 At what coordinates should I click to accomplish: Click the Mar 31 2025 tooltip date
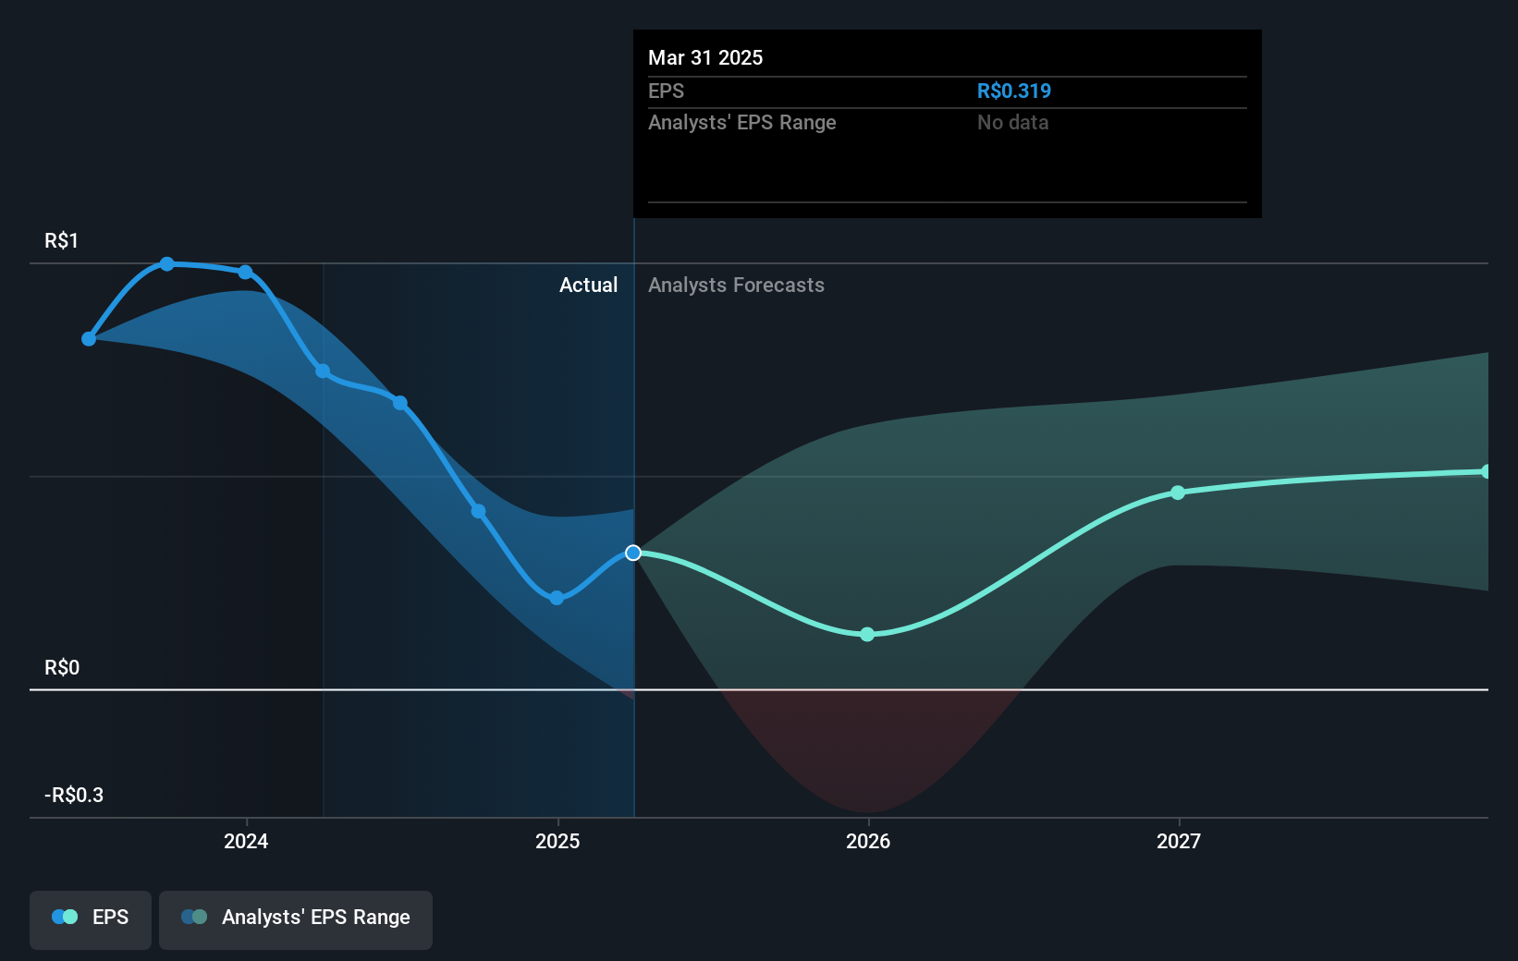click(705, 57)
